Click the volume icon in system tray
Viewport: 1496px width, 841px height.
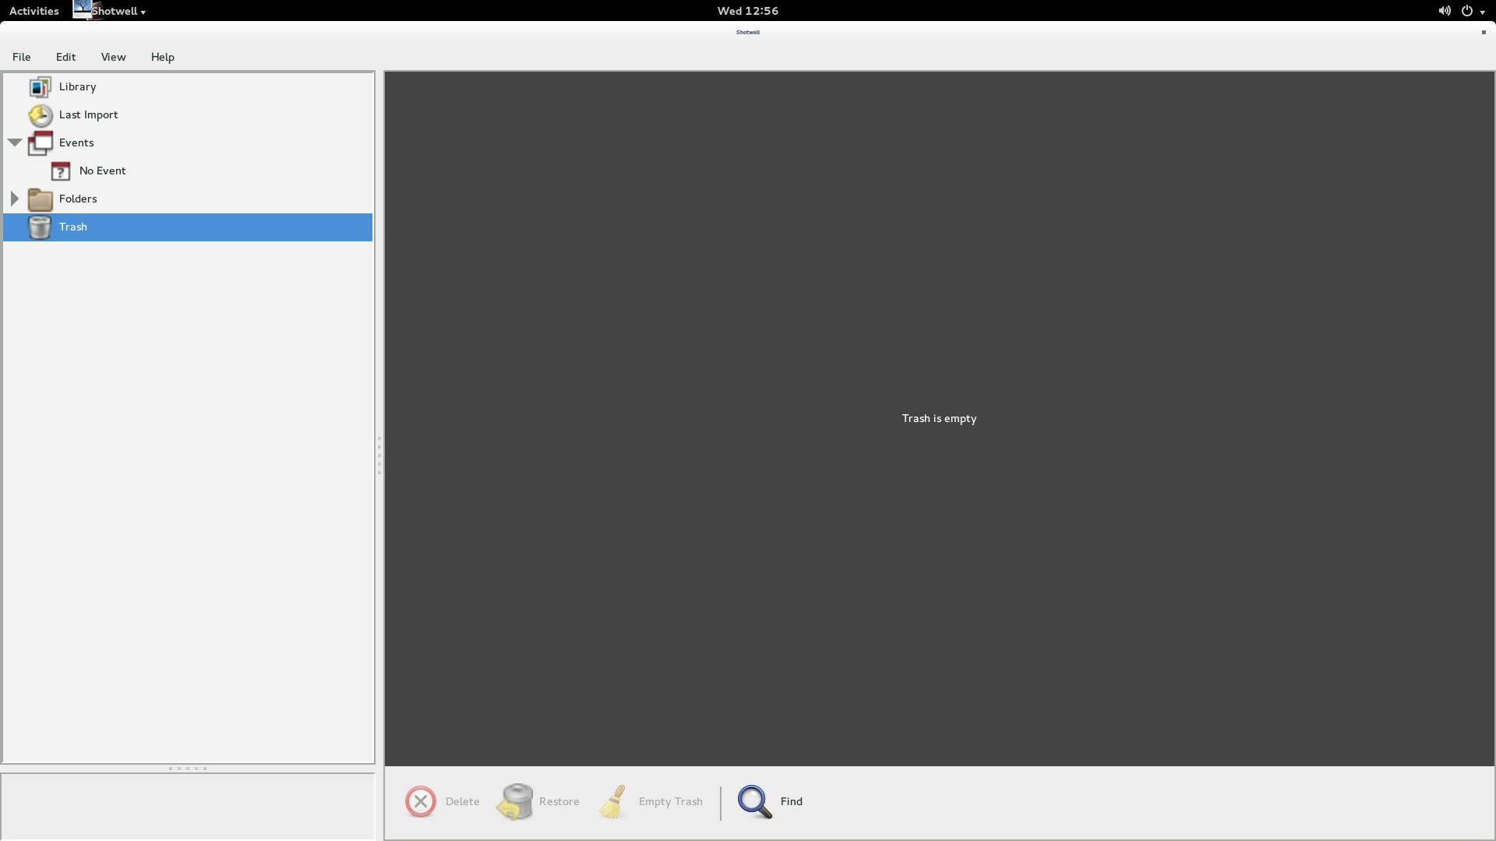1444,11
